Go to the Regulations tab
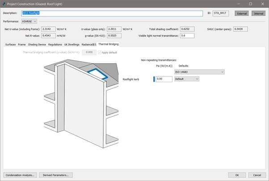 tap(55, 45)
